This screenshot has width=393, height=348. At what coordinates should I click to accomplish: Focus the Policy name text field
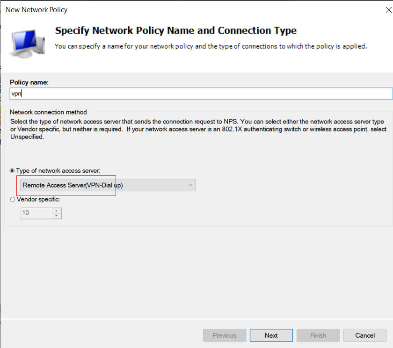[x=201, y=94]
